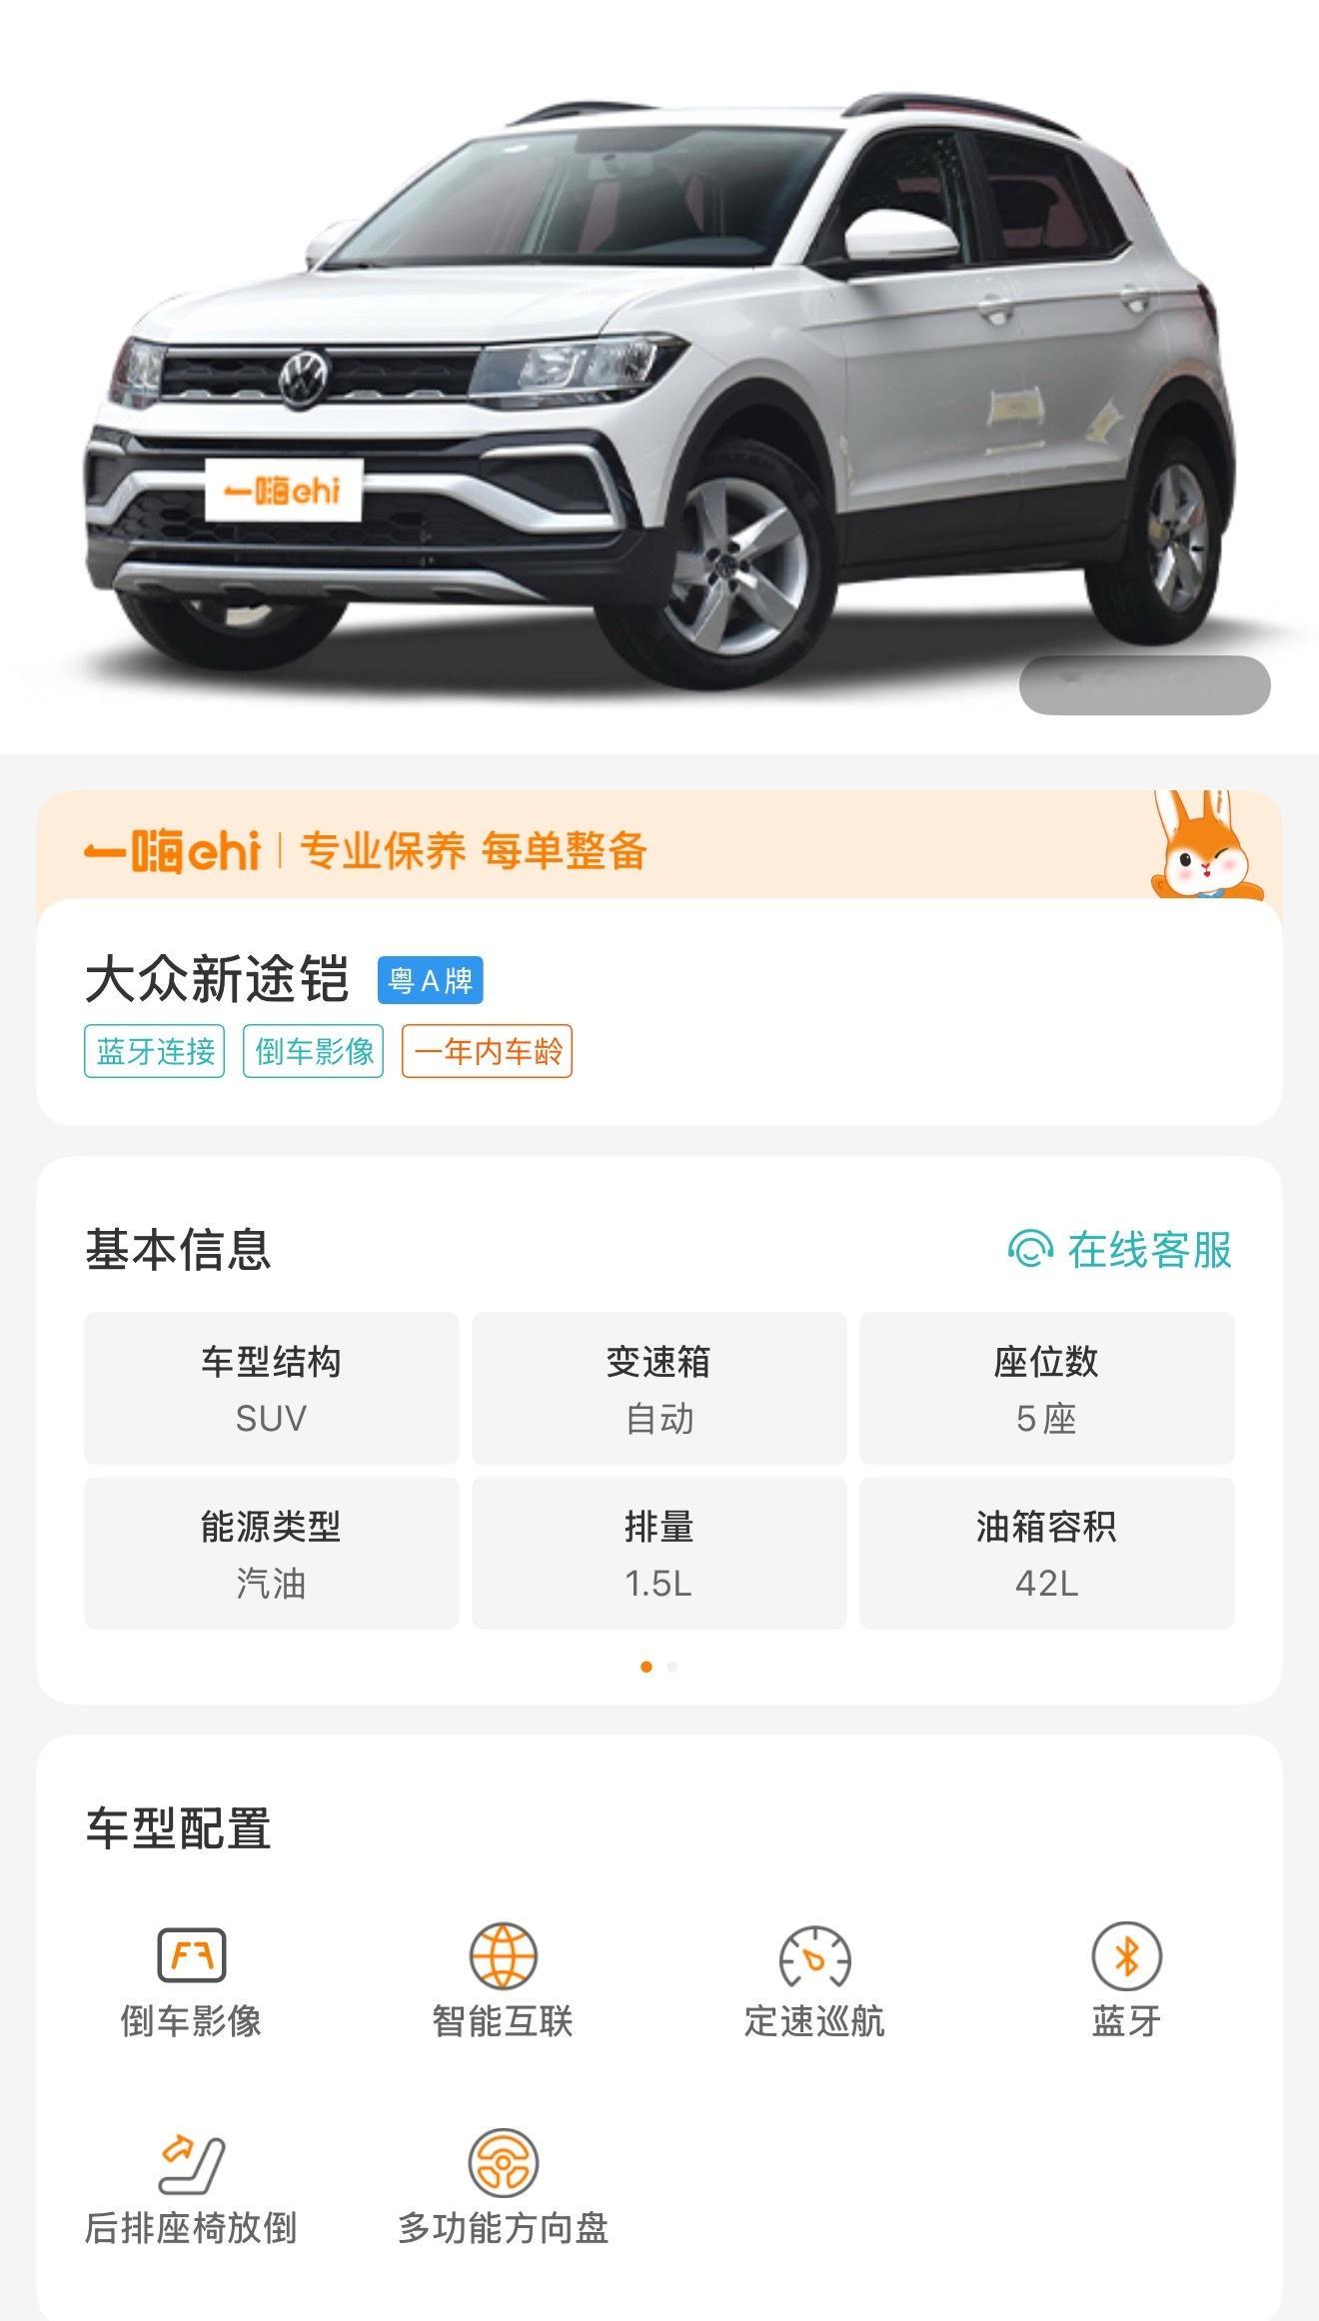Tap the 倒车影像 reverse camera icon
The width and height of the screenshot is (1319, 2321).
coord(191,1955)
